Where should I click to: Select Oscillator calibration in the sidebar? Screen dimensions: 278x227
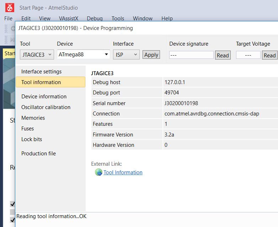[x=46, y=107]
